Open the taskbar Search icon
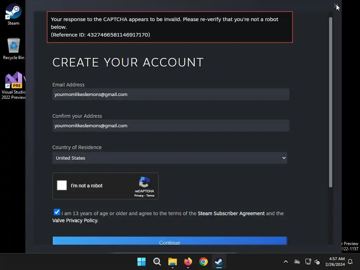Screen dimensions: 360x270 point(157,262)
